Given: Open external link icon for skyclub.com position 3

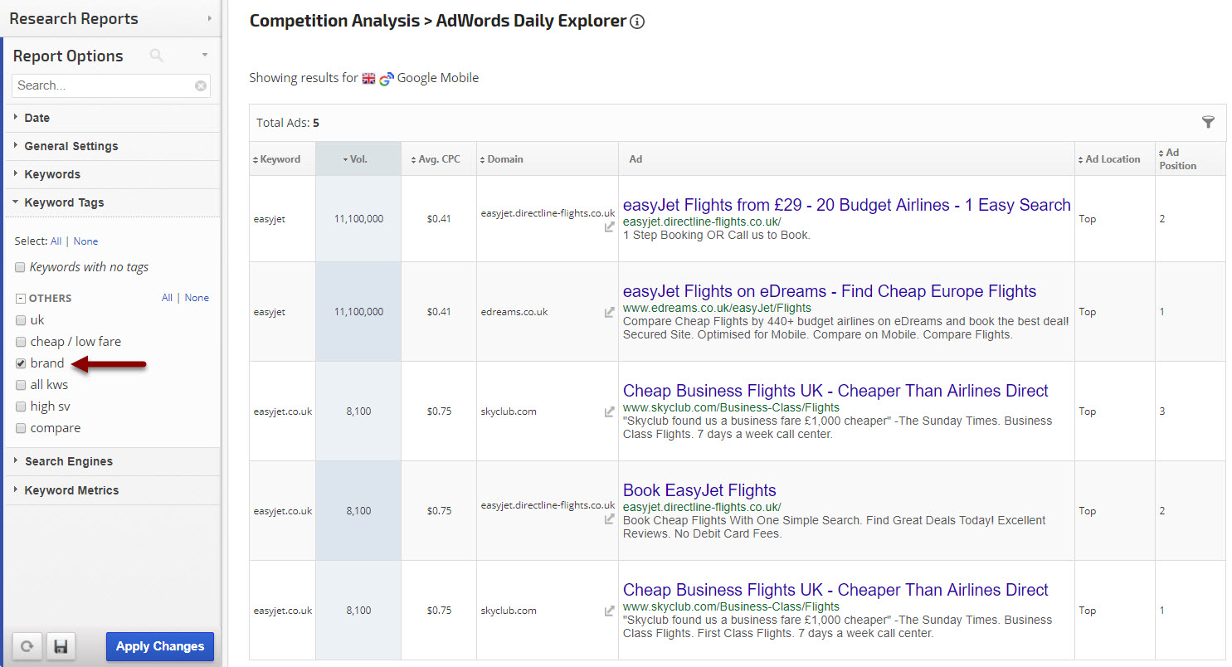Looking at the screenshot, I should (x=610, y=411).
